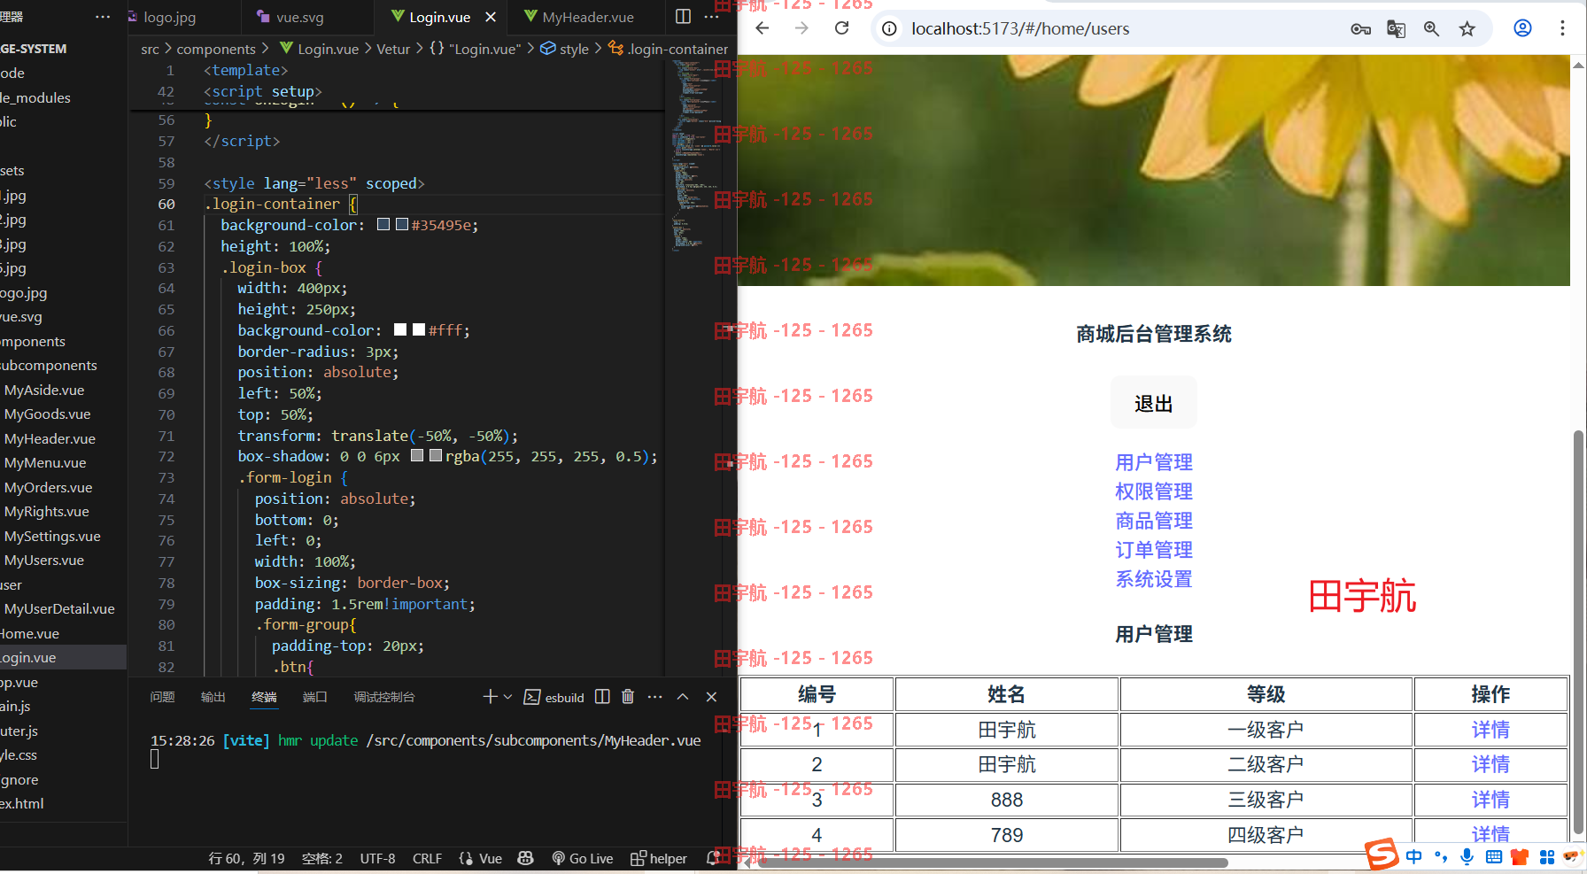This screenshot has width=1587, height=874.
Task: Switch to vue.svg editor tab
Action: (300, 17)
